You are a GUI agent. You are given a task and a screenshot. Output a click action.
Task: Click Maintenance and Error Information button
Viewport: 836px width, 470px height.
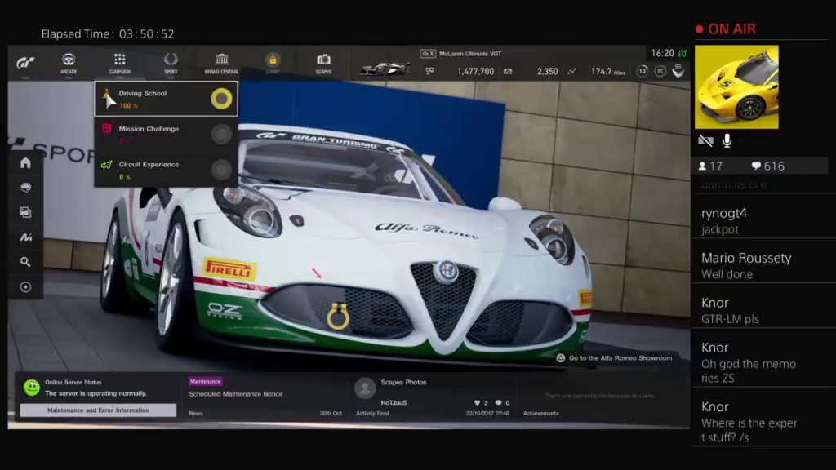98,410
